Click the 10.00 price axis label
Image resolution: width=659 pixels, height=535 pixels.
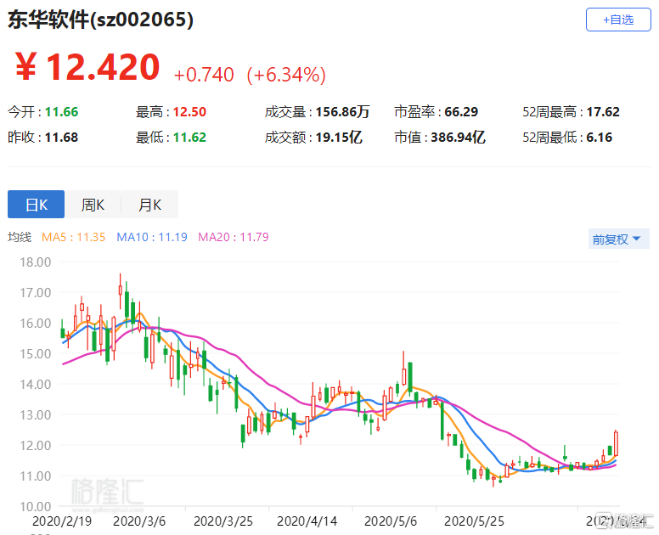[36, 507]
